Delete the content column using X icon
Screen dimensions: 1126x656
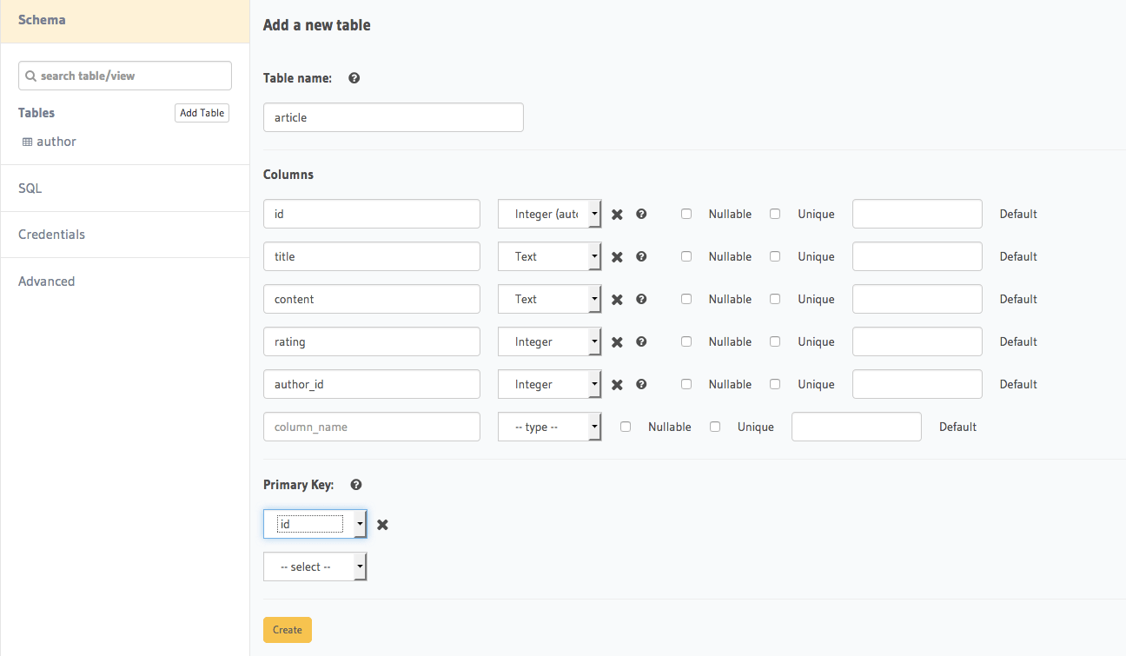click(x=617, y=300)
